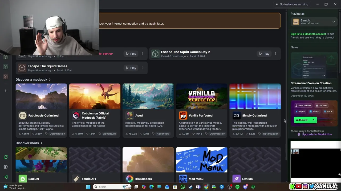Screen dimensions: 341x191
Task: Click the 'No instances running' status
Action: (292, 4)
